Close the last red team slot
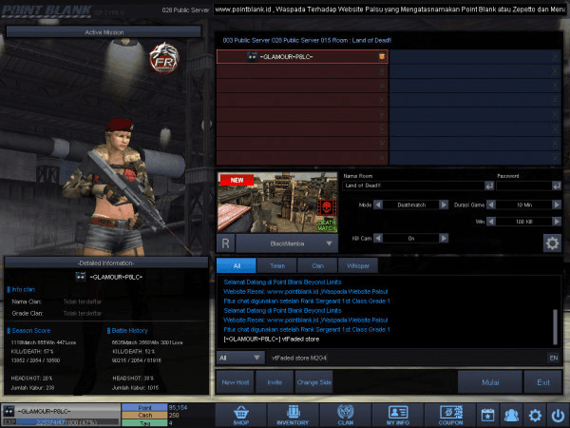570x428 pixels. (x=382, y=158)
